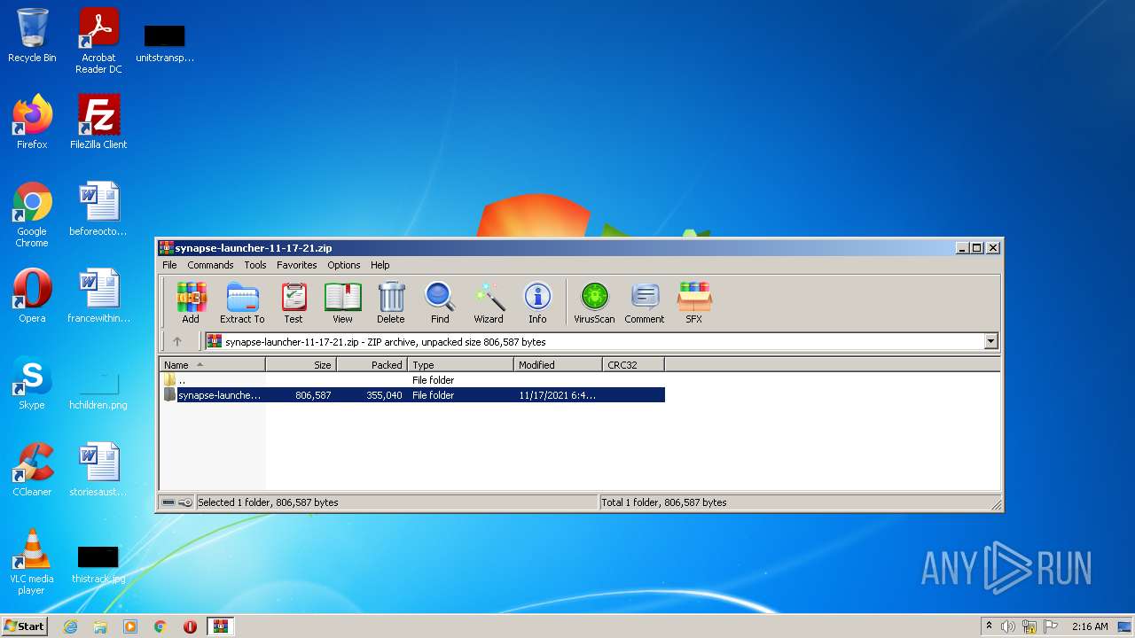Go up one folder level arrow
The image size is (1135, 638).
point(177,341)
